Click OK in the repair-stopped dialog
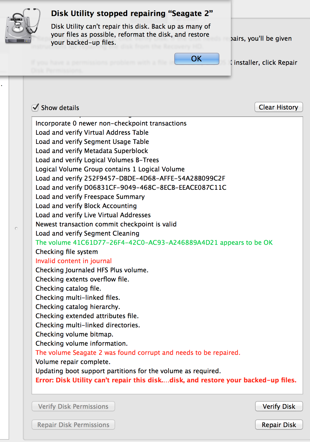 click(197, 59)
